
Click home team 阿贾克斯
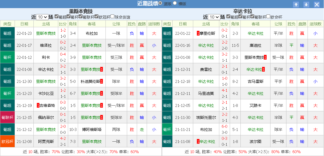click(46, 142)
